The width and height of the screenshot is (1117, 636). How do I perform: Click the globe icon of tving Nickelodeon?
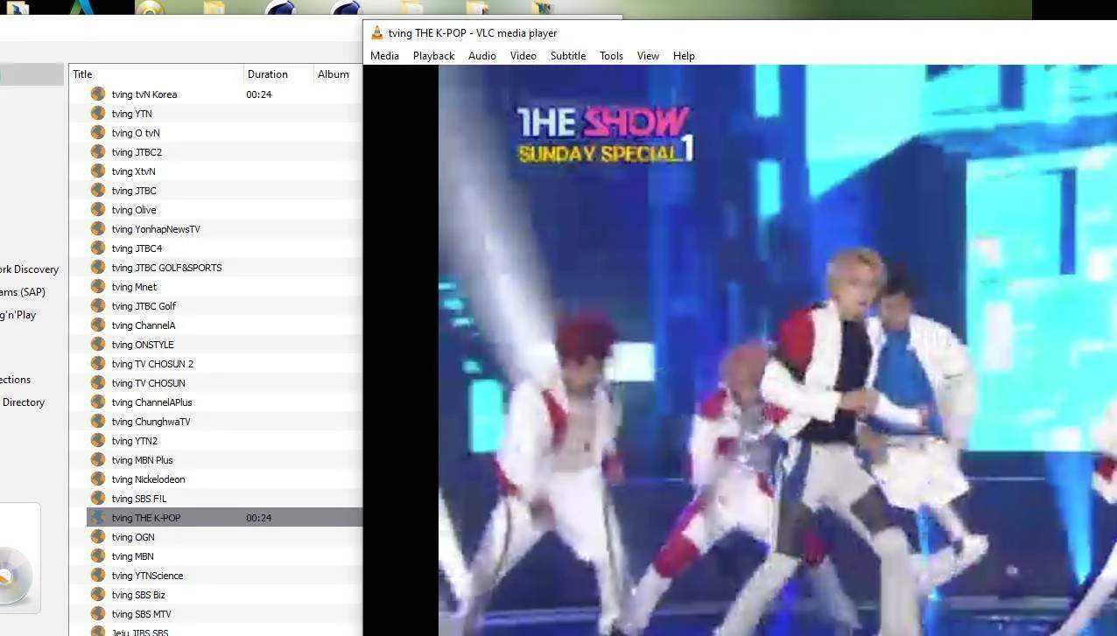pos(98,479)
